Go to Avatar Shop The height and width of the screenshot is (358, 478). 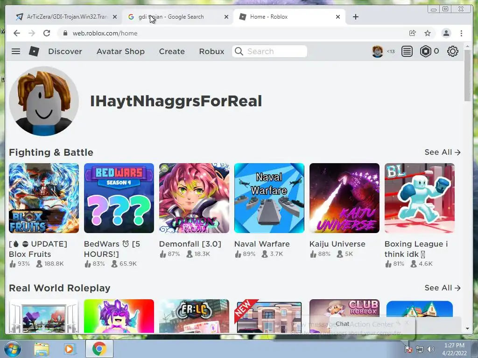120,51
